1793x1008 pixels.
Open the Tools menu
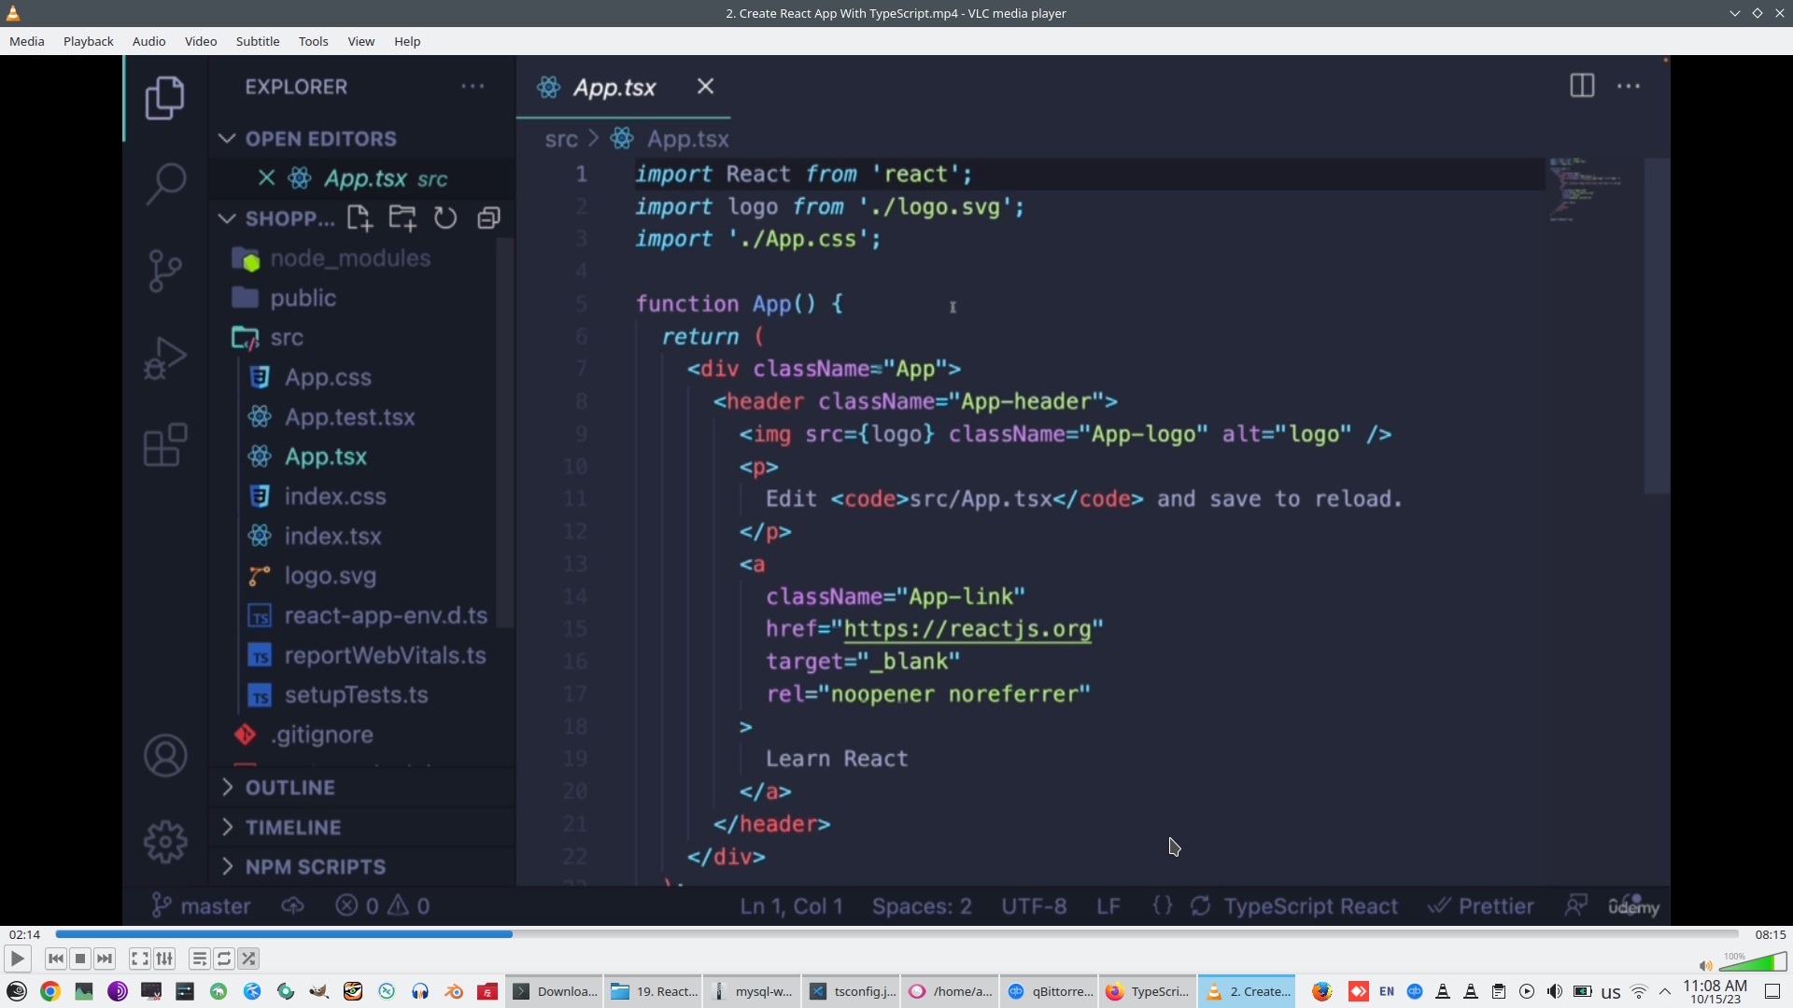pyautogui.click(x=313, y=41)
